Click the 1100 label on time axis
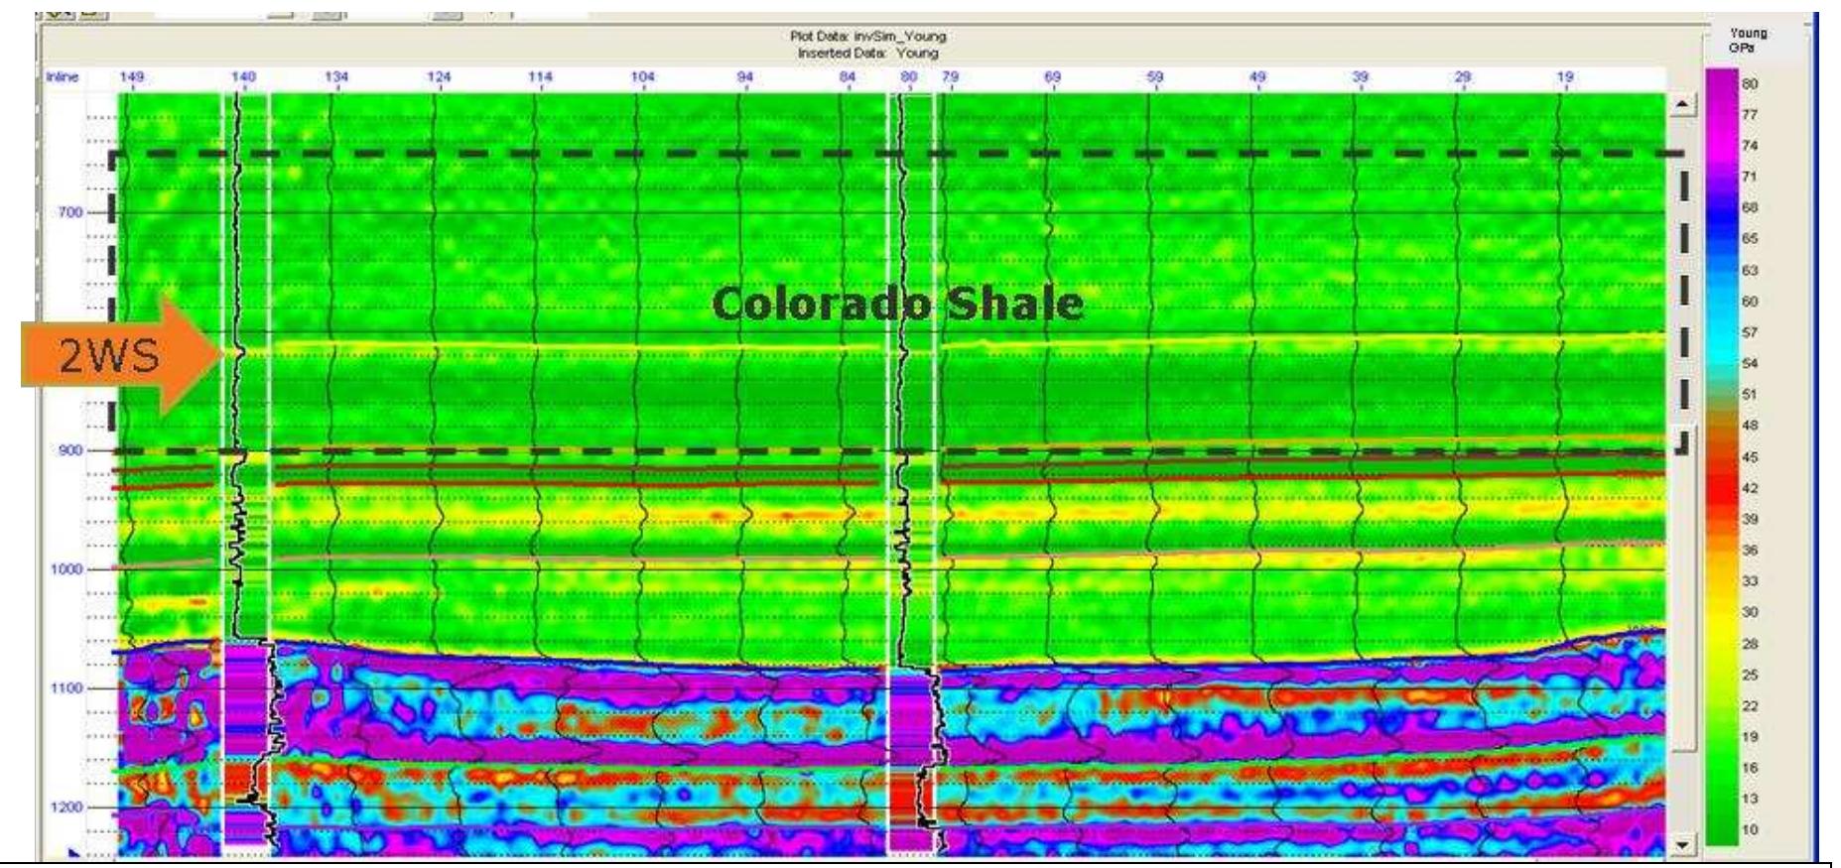 pos(67,688)
